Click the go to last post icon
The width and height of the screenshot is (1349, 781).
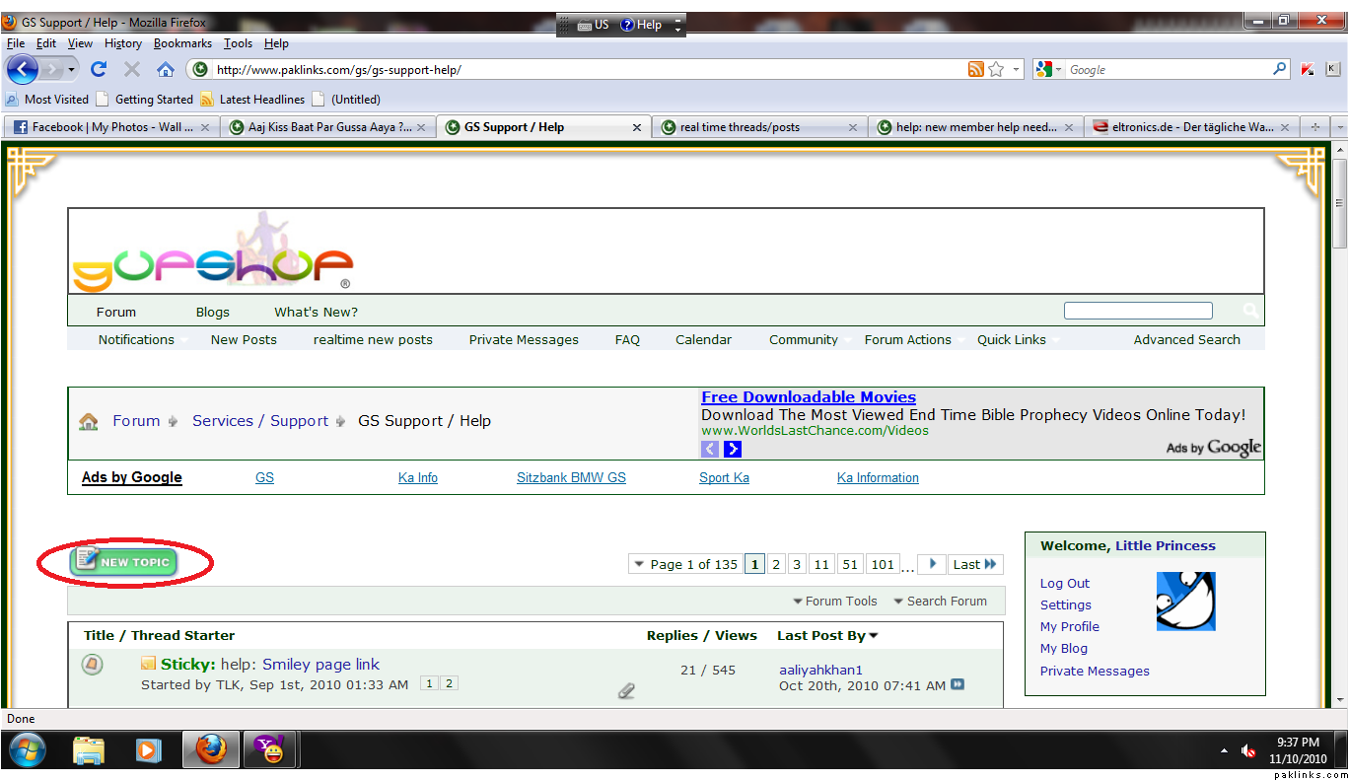click(958, 684)
